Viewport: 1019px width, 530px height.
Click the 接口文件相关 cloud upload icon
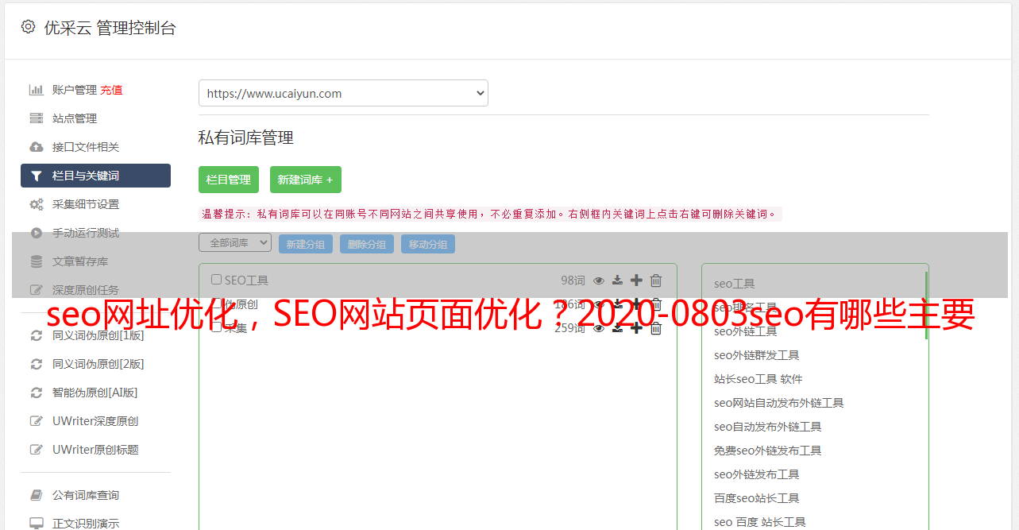point(36,147)
